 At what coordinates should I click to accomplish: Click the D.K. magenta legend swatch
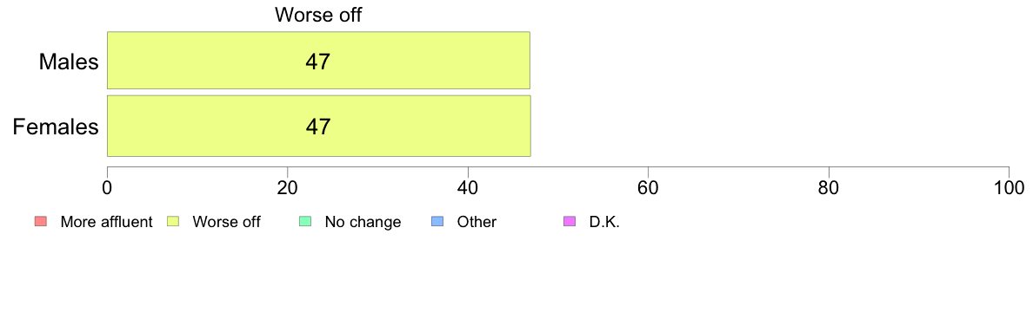coord(568,222)
